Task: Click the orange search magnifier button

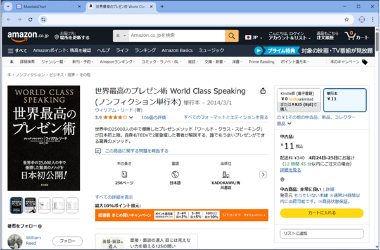Action: coord(232,36)
